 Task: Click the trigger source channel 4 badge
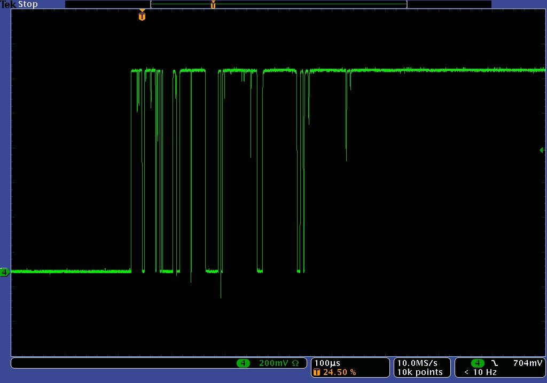[x=478, y=363]
